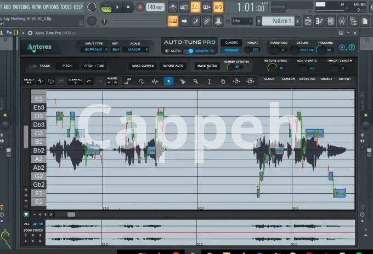Choose the Magnifier zoom tool
The height and width of the screenshot is (254, 373).
(196, 81)
